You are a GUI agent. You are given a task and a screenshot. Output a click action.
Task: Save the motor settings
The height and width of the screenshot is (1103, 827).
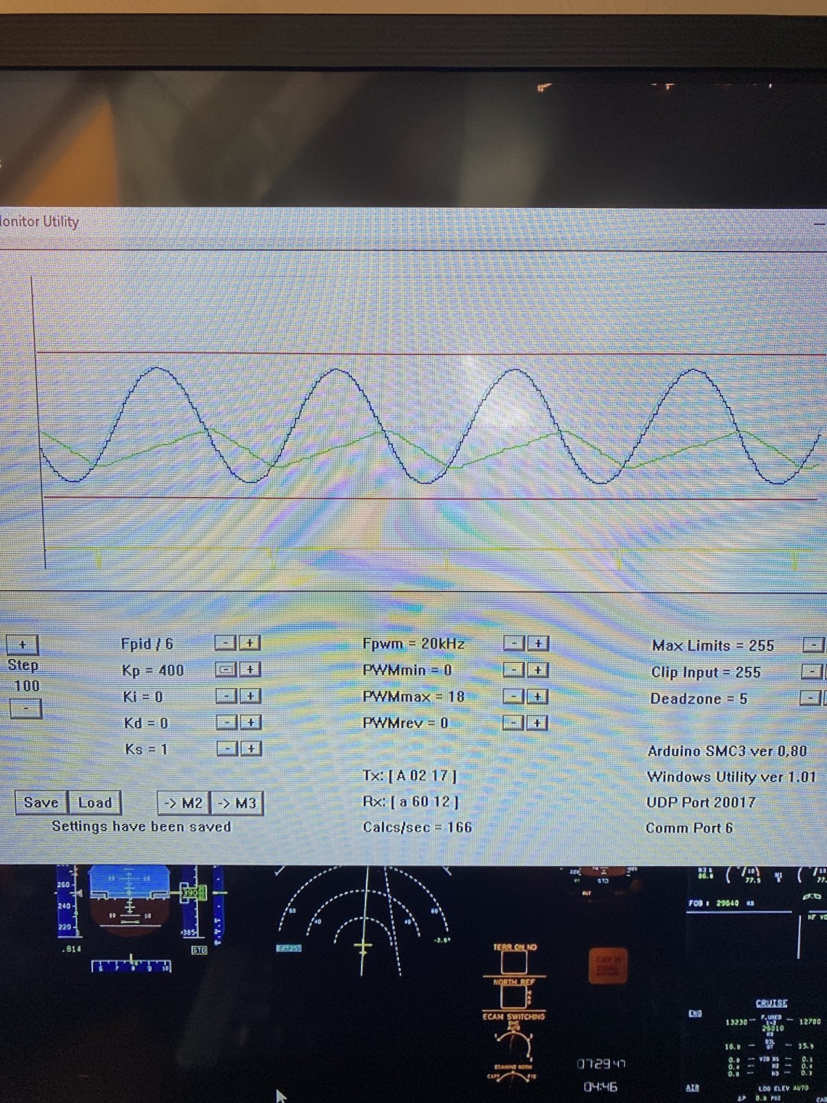click(x=41, y=802)
